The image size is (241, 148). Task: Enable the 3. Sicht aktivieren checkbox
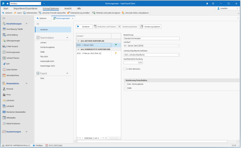[125, 69]
